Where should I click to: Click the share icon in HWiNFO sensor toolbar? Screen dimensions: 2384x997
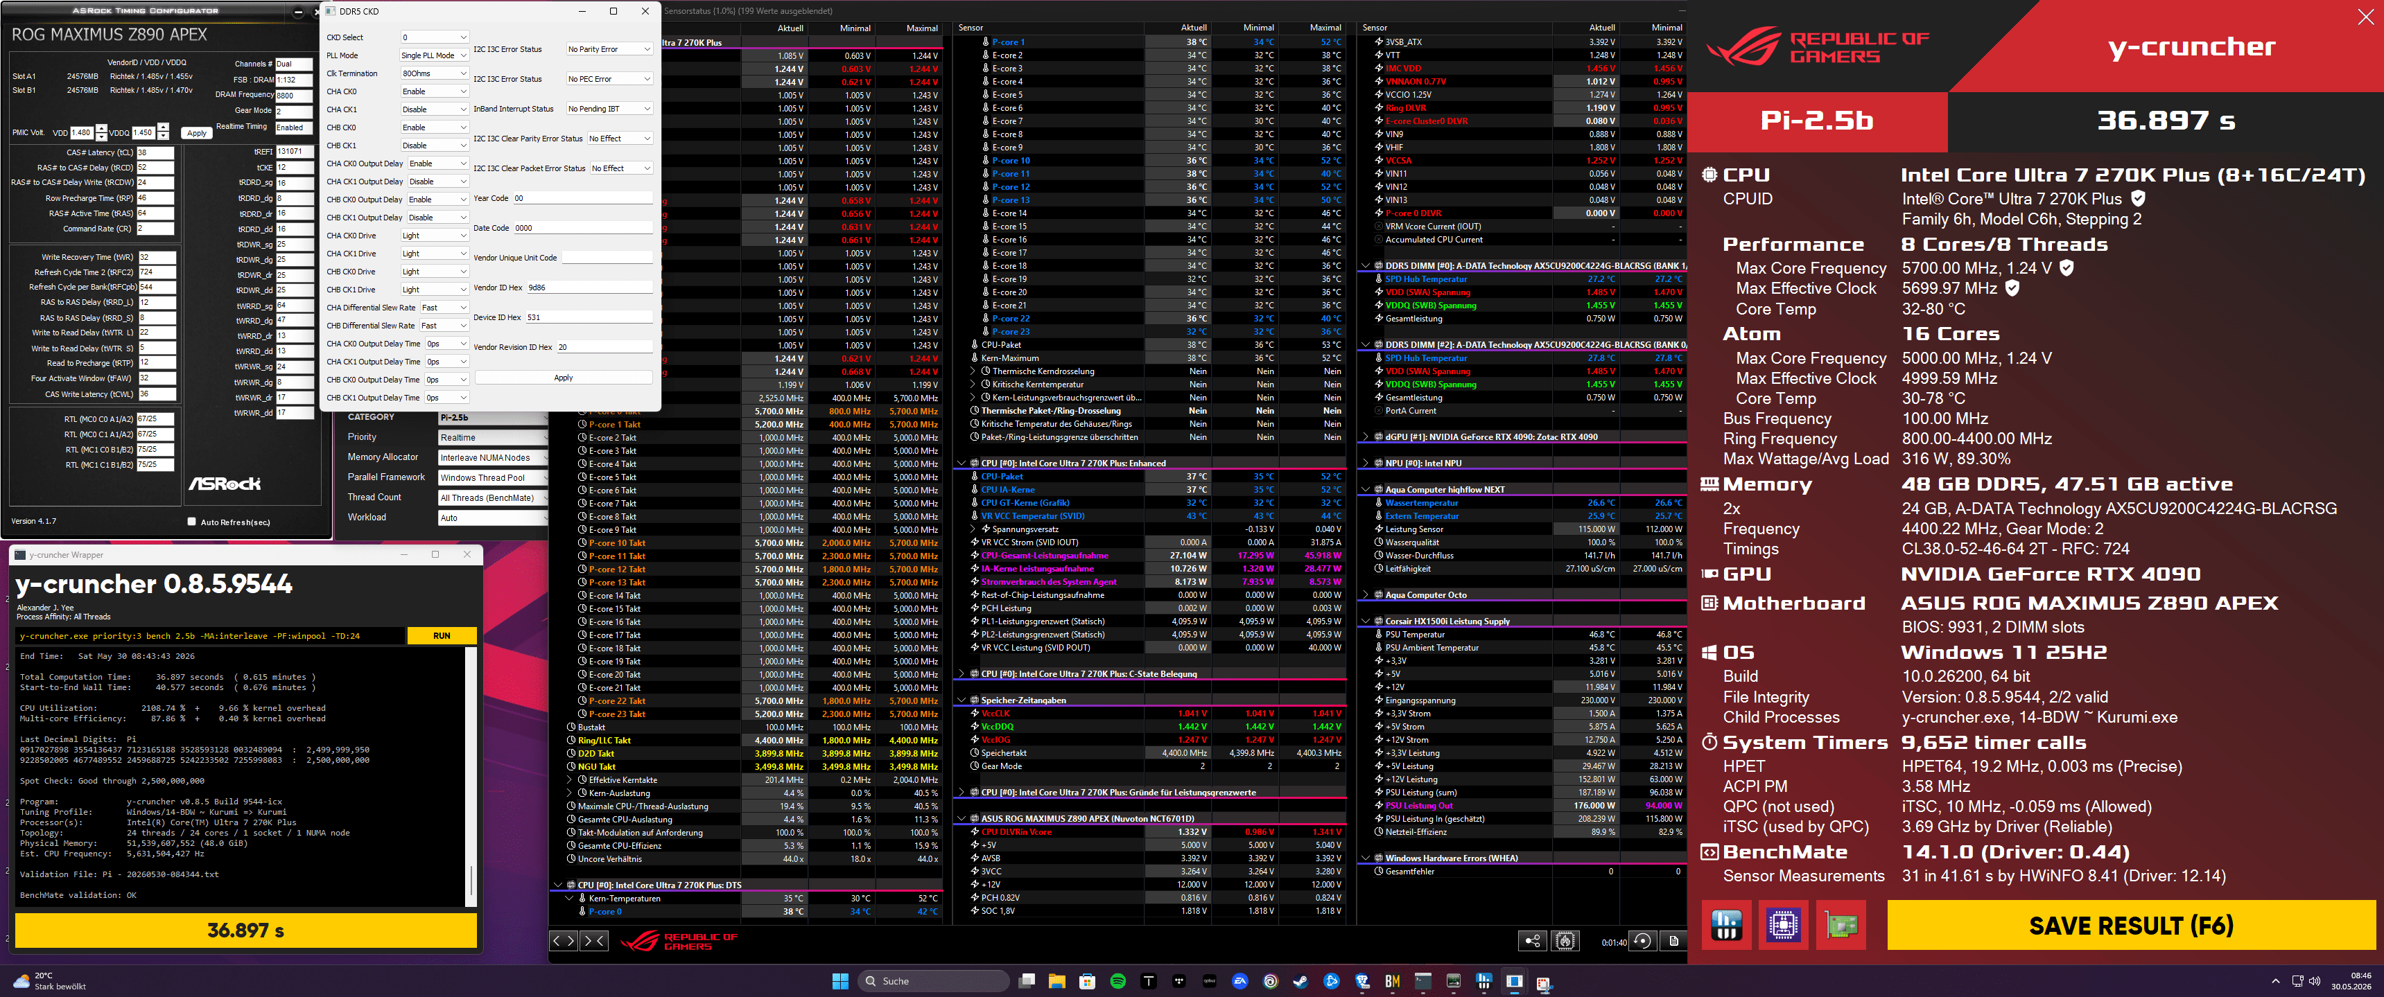click(1533, 941)
